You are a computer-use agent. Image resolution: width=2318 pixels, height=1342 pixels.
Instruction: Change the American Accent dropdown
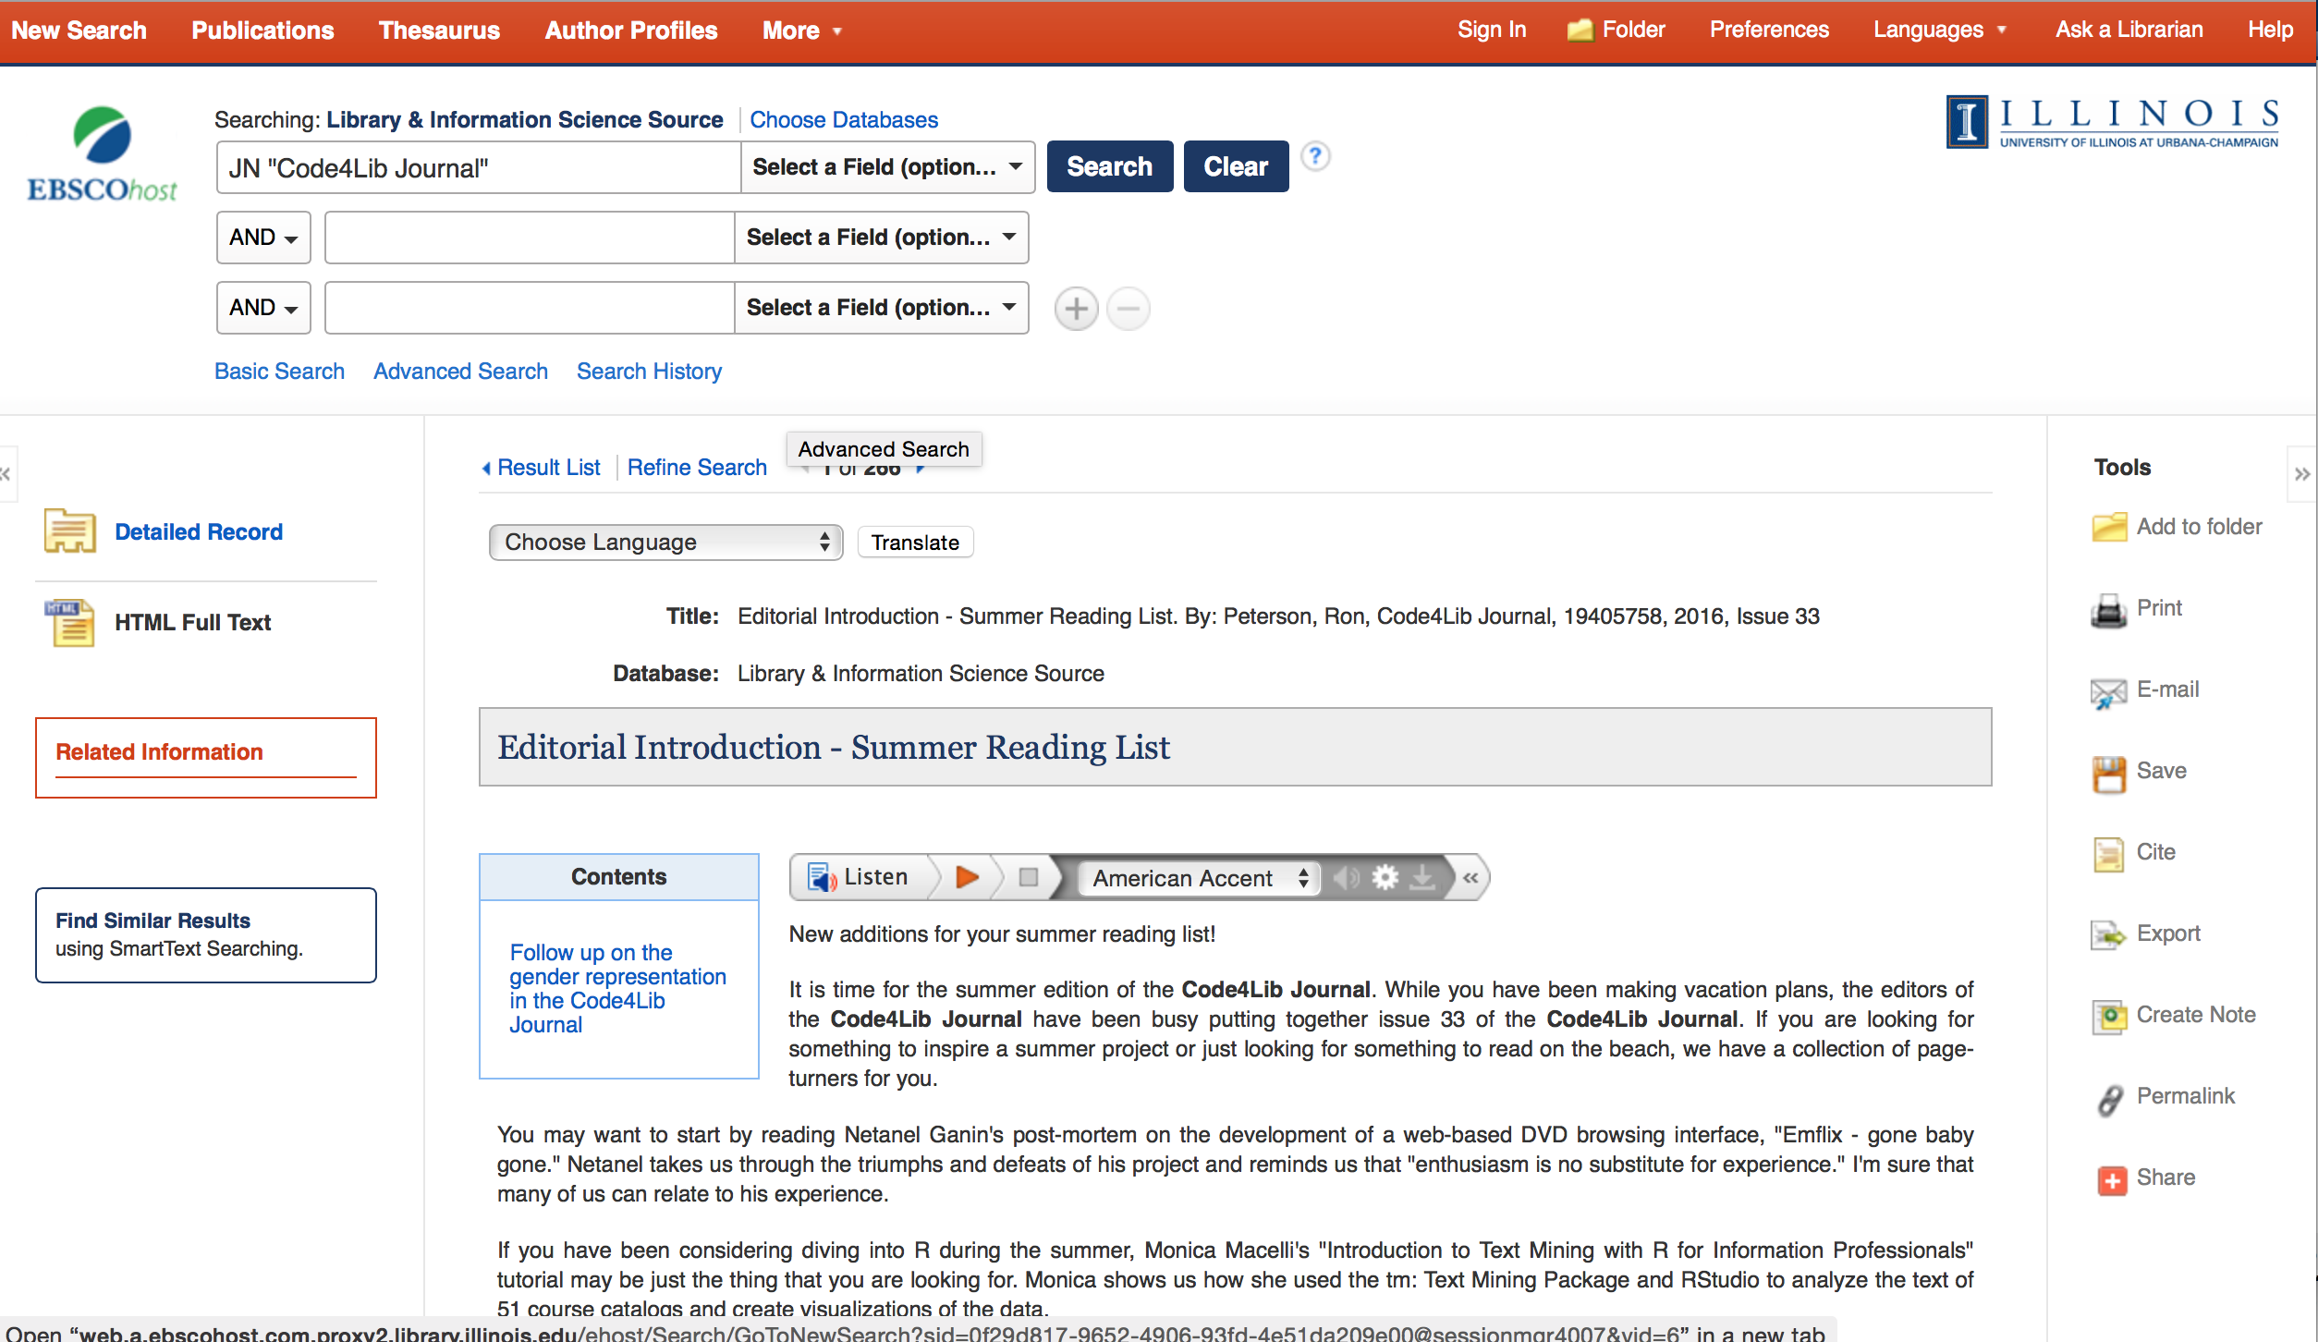pos(1200,878)
